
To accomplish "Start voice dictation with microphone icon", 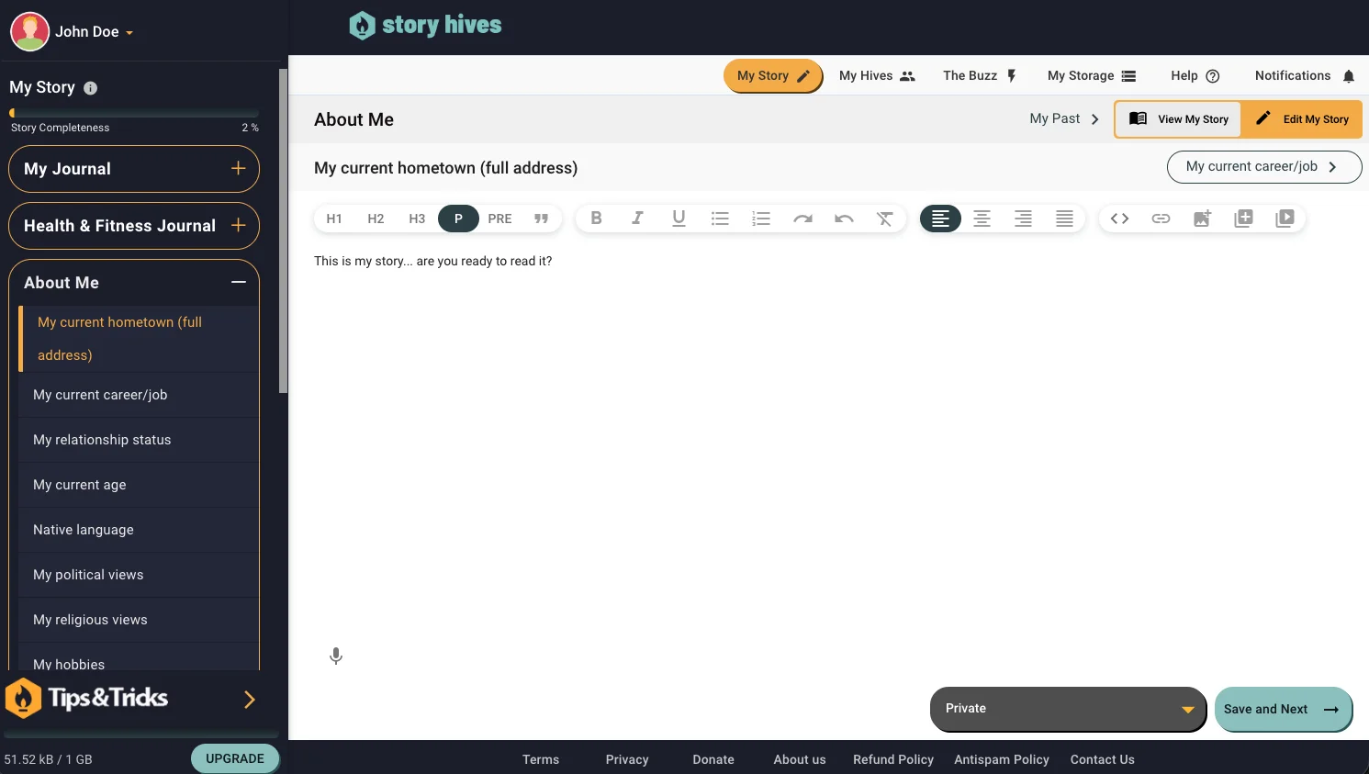I will coord(336,656).
